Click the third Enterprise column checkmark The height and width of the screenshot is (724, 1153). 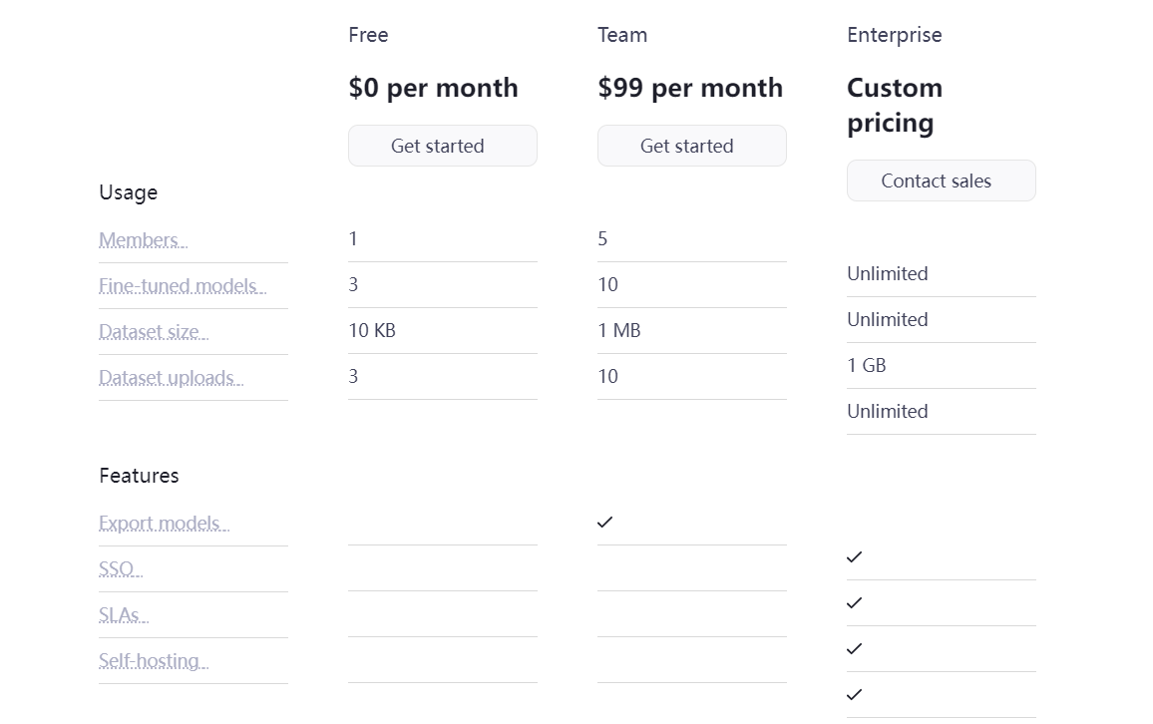point(855,648)
